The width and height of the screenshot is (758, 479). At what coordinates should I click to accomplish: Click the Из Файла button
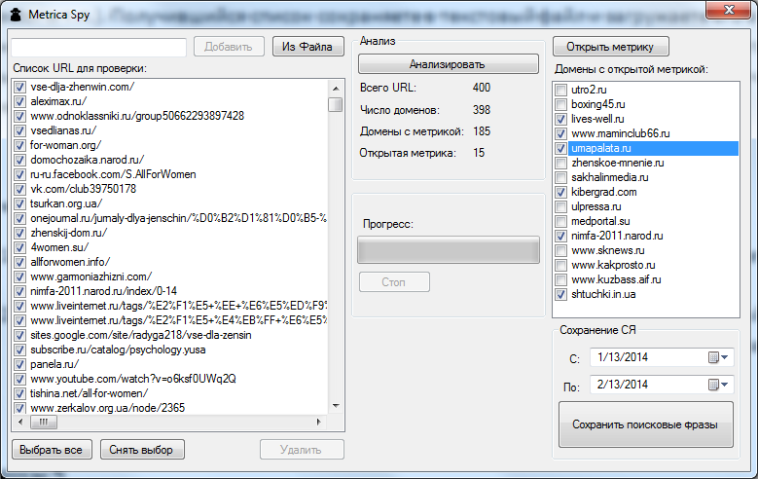(307, 47)
